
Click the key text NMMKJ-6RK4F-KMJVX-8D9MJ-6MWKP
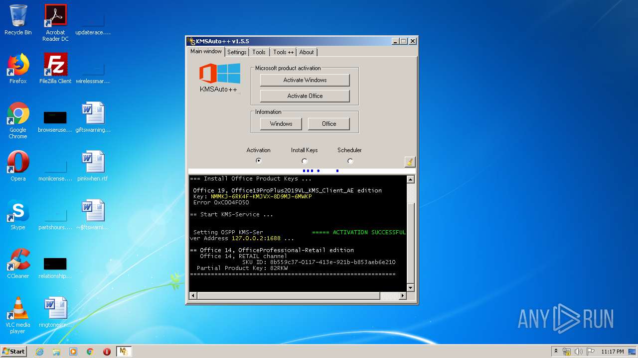pyautogui.click(x=261, y=197)
